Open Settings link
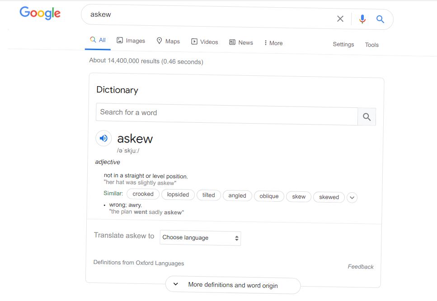The height and width of the screenshot is (301, 437). tap(343, 45)
